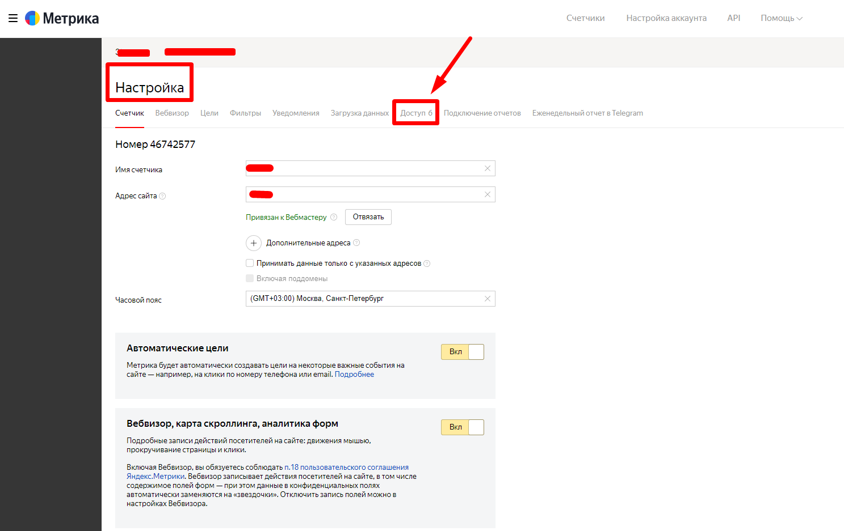Switch to the Доступ tab
Screen dimensions: 844x531
(x=415, y=113)
